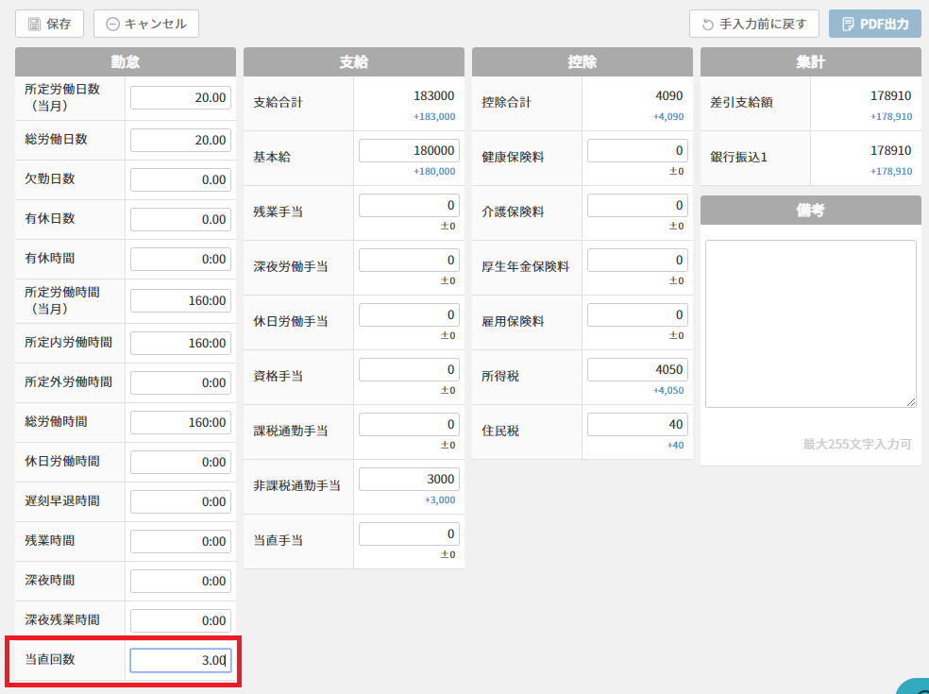Select the 有休日数 input field
929x694 pixels.
pos(180,219)
